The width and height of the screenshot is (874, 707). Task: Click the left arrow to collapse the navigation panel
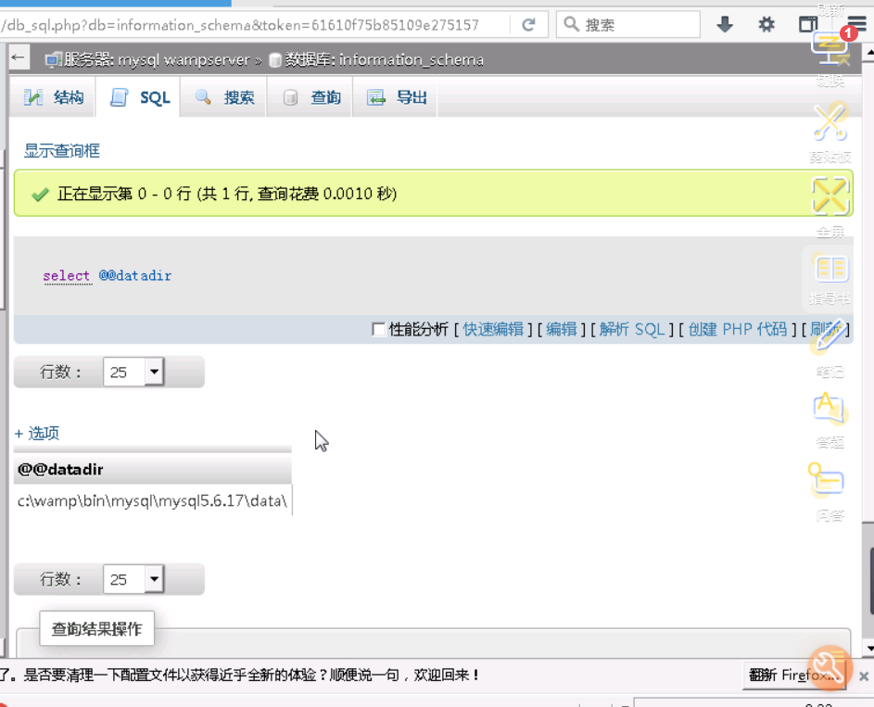[x=18, y=57]
